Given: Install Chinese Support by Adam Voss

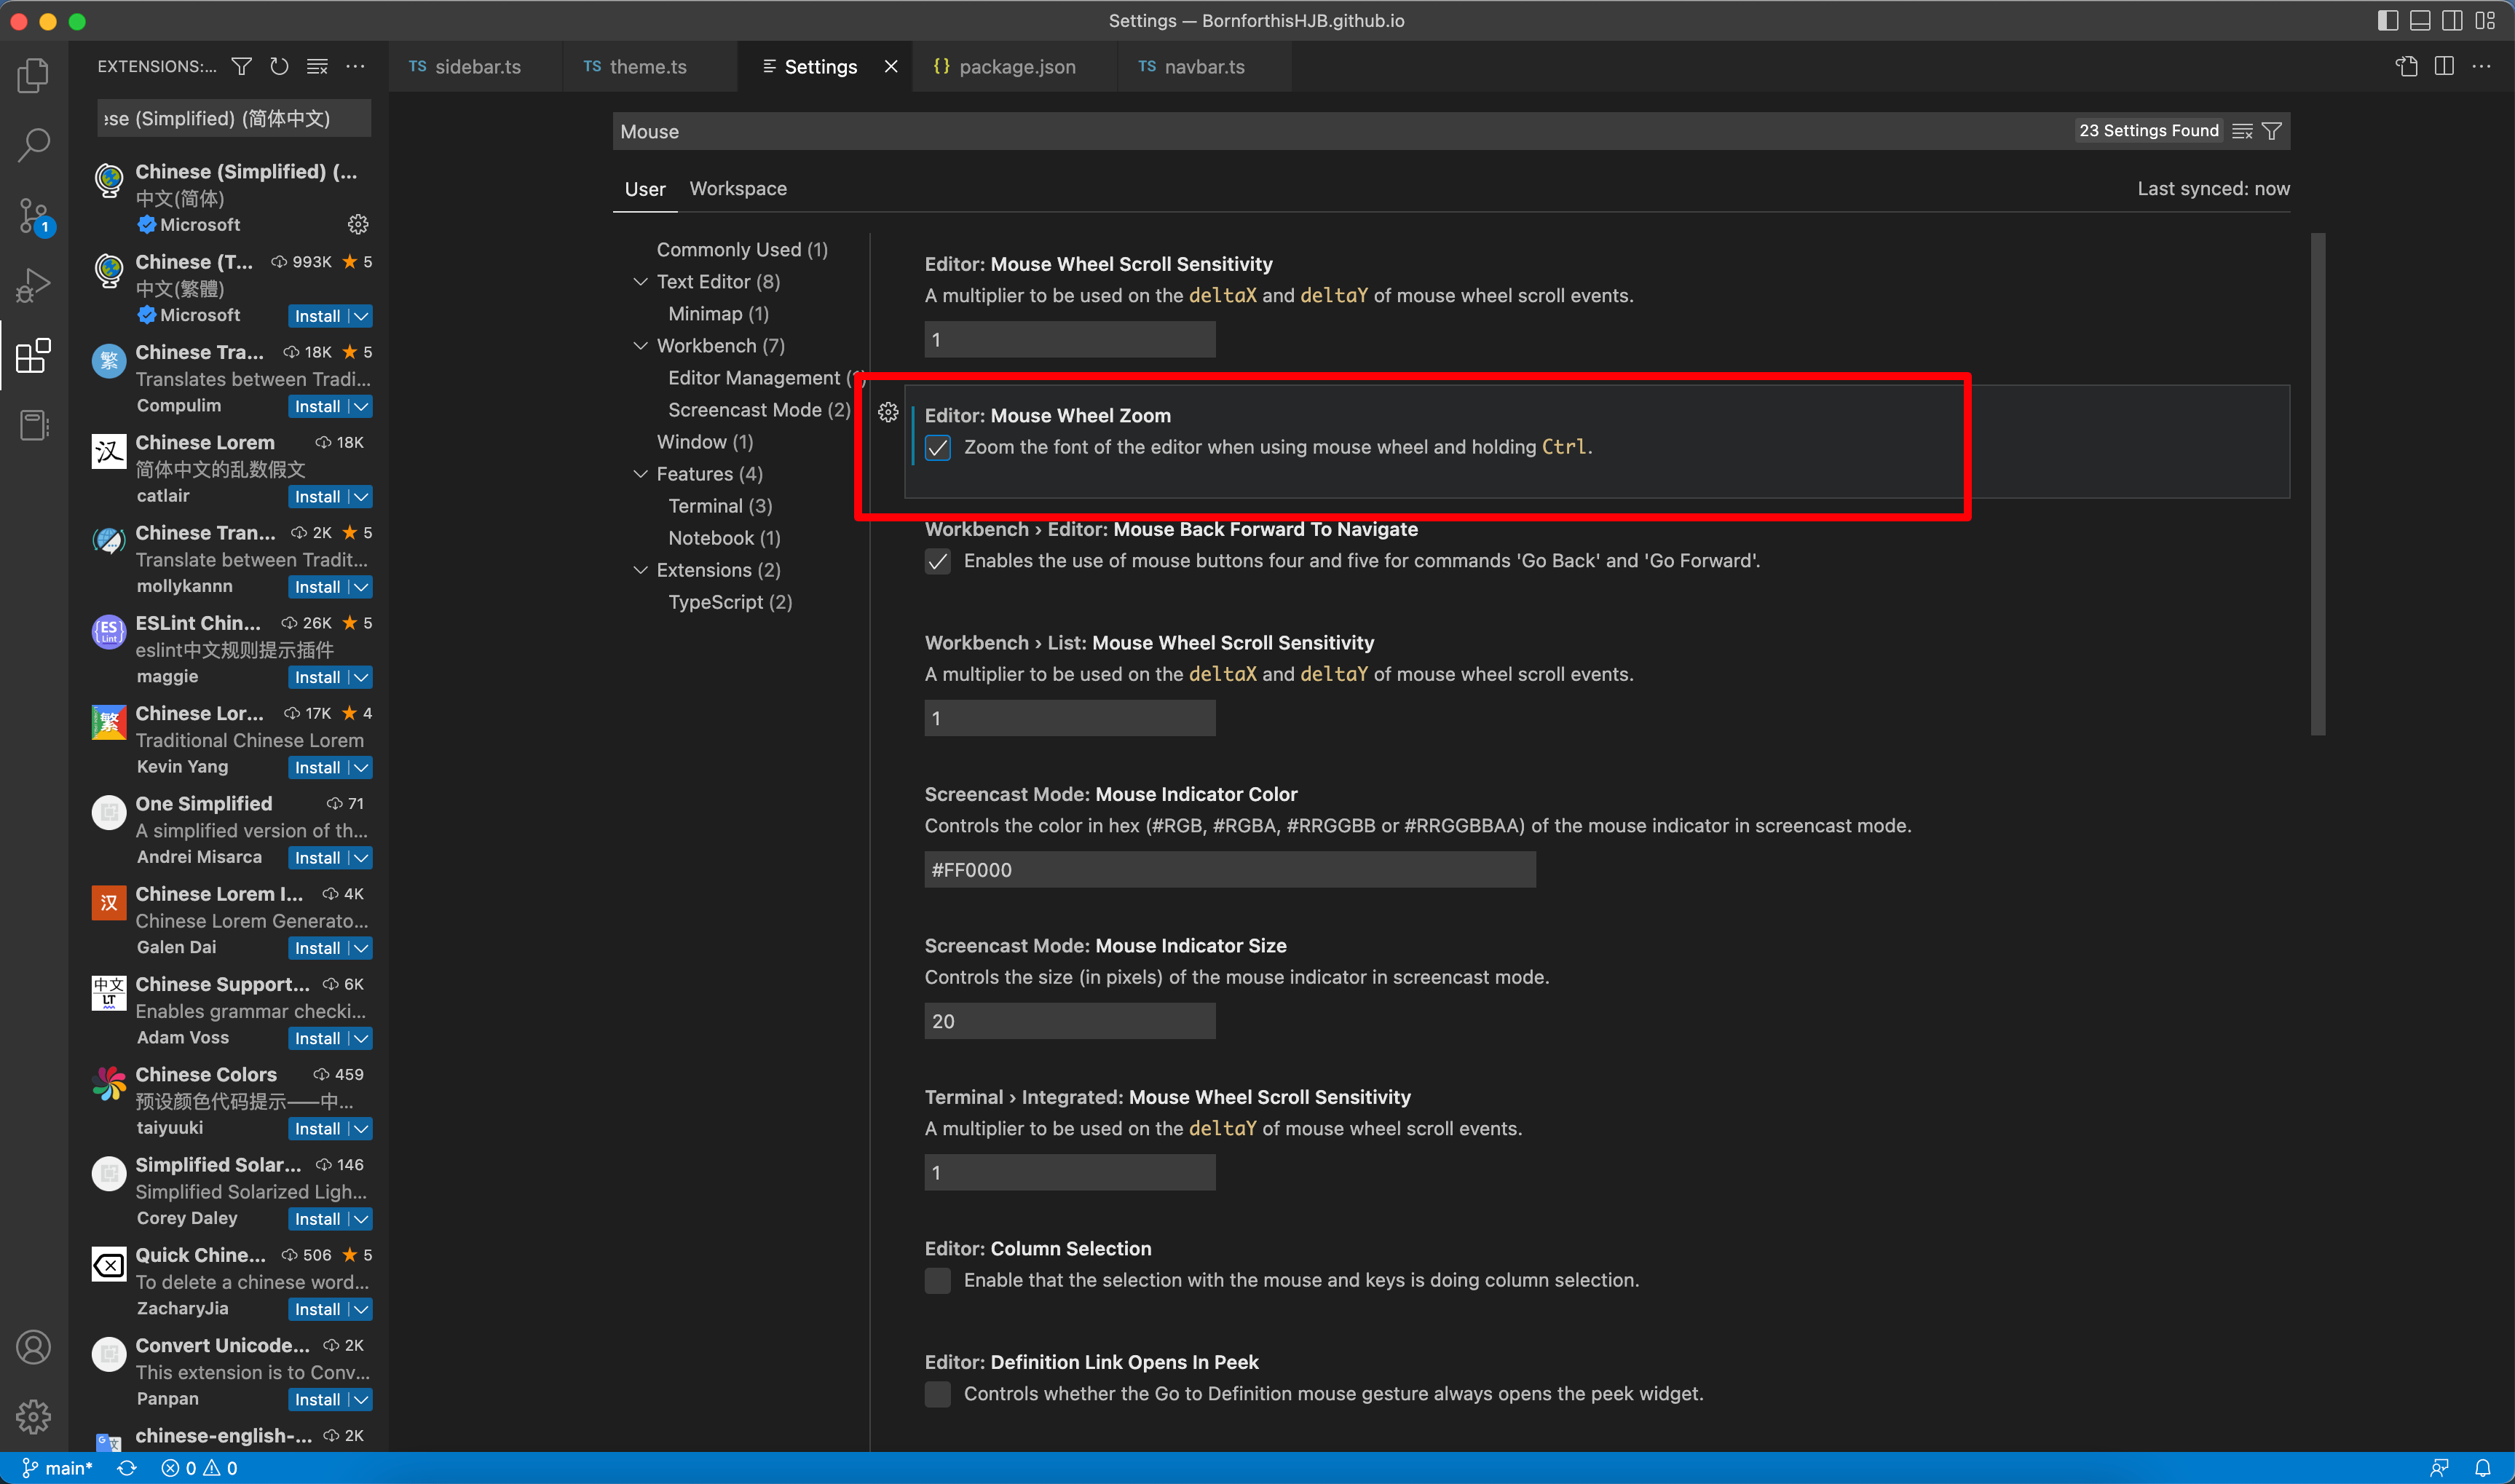Looking at the screenshot, I should coord(317,1039).
